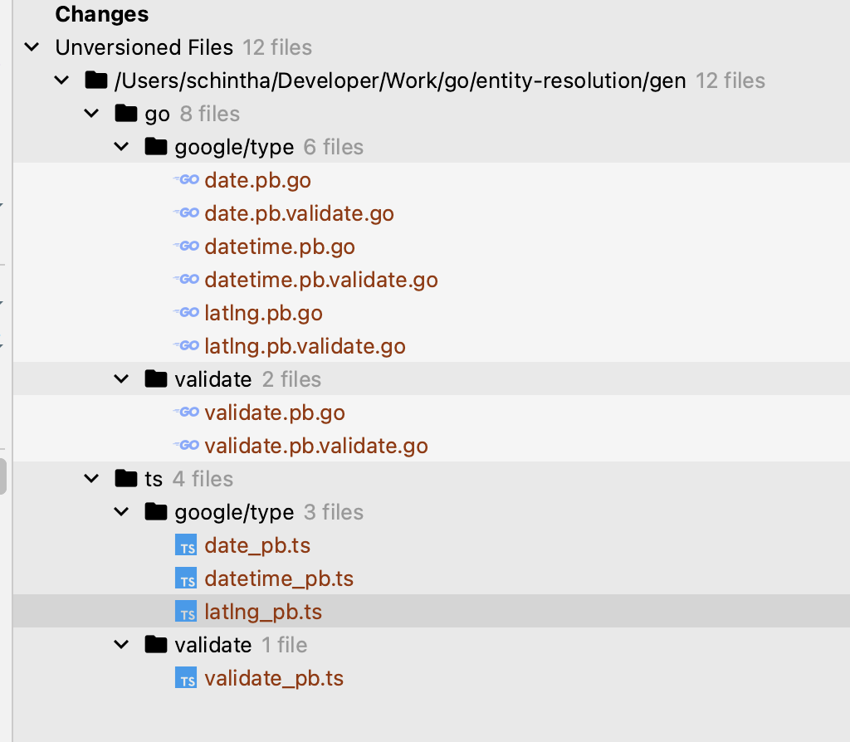Click the TS icon next to validate_pb.ts
Screen dimensions: 850x742
tap(187, 678)
